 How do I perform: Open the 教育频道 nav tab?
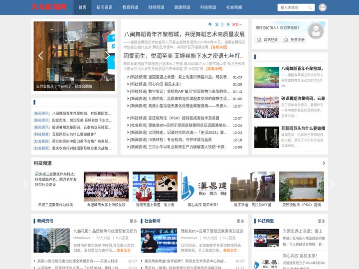(x=130, y=7)
